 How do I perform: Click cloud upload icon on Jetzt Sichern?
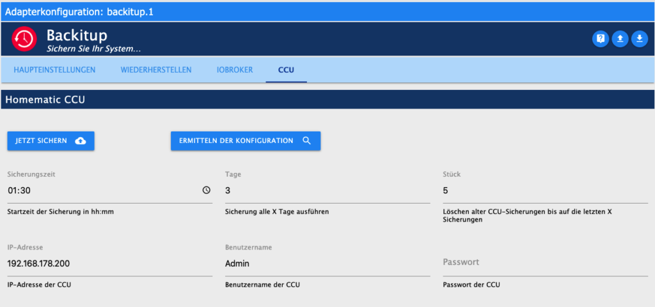pyautogui.click(x=80, y=141)
